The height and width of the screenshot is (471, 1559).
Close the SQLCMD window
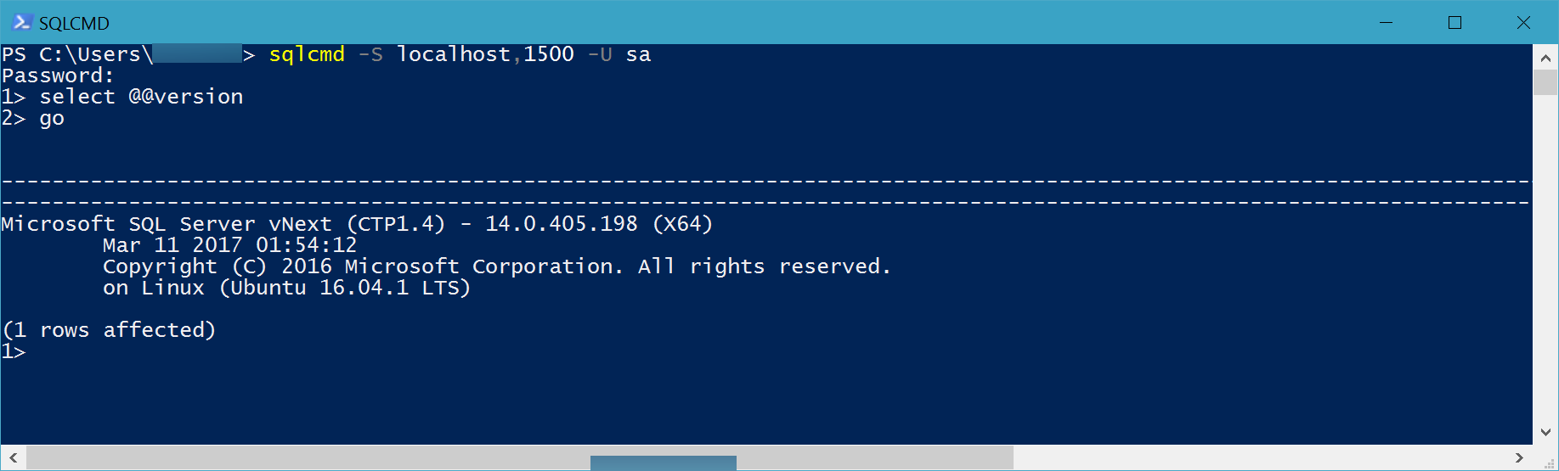coord(1523,22)
